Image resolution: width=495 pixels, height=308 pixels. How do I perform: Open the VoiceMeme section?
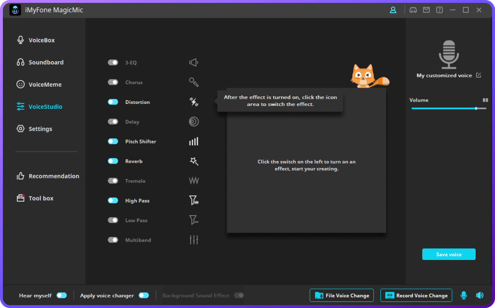click(39, 85)
